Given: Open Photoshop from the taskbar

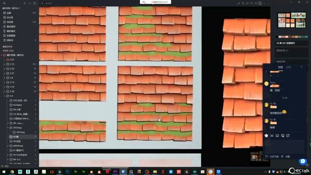Looking at the screenshot, I should pyautogui.click(x=68, y=172).
